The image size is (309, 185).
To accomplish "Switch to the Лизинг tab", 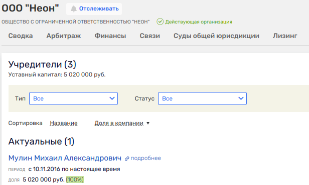I will click(x=285, y=35).
